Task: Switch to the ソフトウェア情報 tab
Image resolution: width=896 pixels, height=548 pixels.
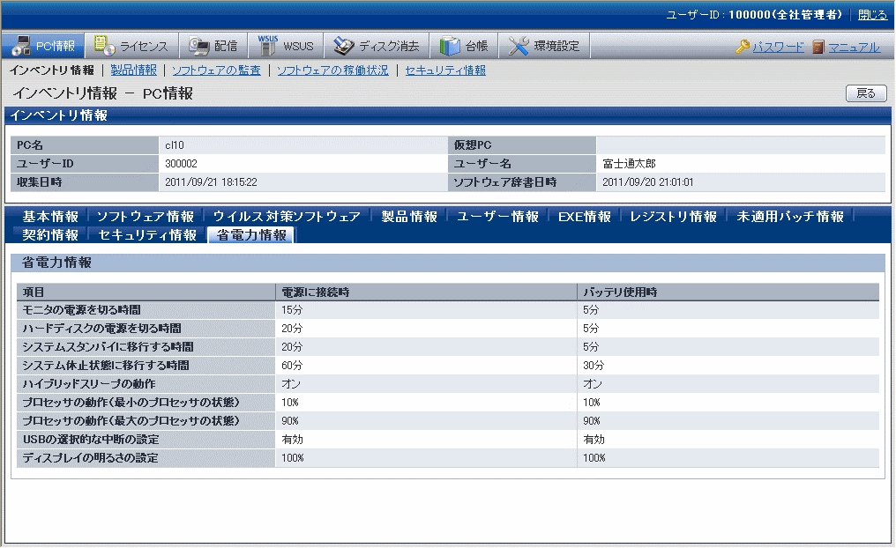Action: 146,217
